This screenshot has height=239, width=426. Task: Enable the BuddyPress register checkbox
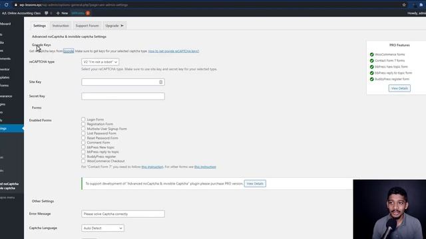tap(83, 157)
